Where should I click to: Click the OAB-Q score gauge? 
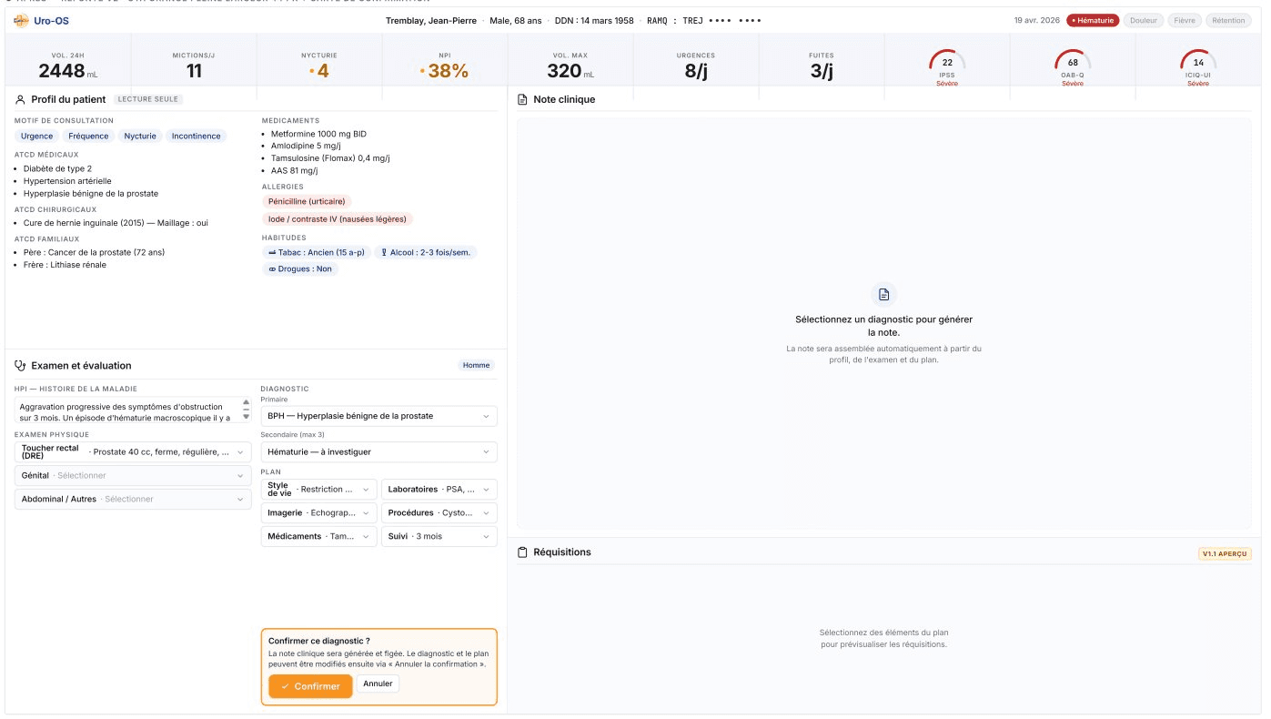coord(1073,67)
